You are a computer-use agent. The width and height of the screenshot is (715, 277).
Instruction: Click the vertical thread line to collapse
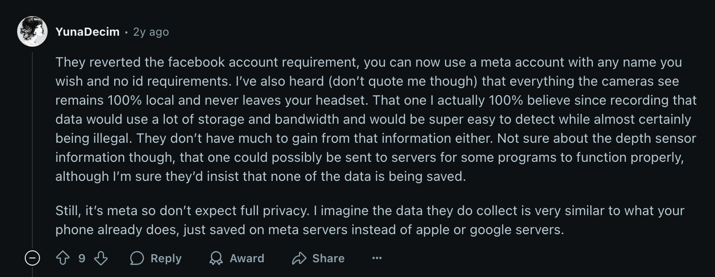pyautogui.click(x=32, y=143)
